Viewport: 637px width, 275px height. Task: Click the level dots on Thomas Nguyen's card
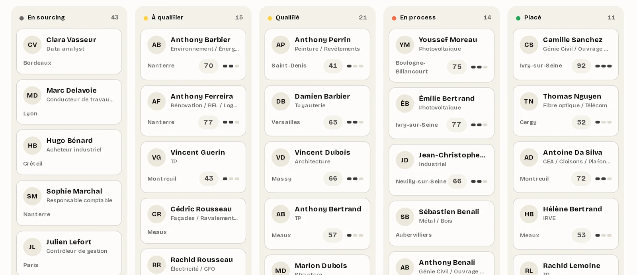[604, 122]
